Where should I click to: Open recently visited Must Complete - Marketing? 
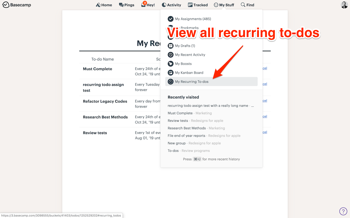tap(190, 113)
